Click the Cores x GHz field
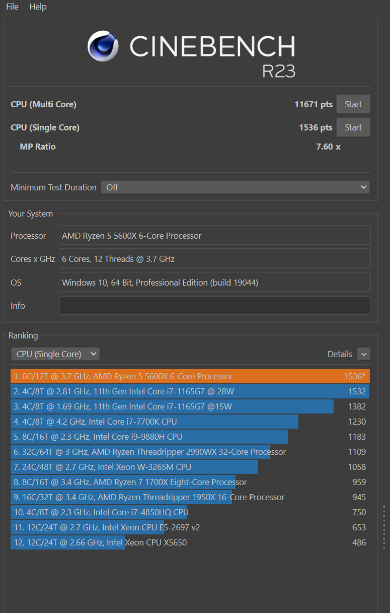The height and width of the screenshot is (613, 390). pyautogui.click(x=214, y=258)
